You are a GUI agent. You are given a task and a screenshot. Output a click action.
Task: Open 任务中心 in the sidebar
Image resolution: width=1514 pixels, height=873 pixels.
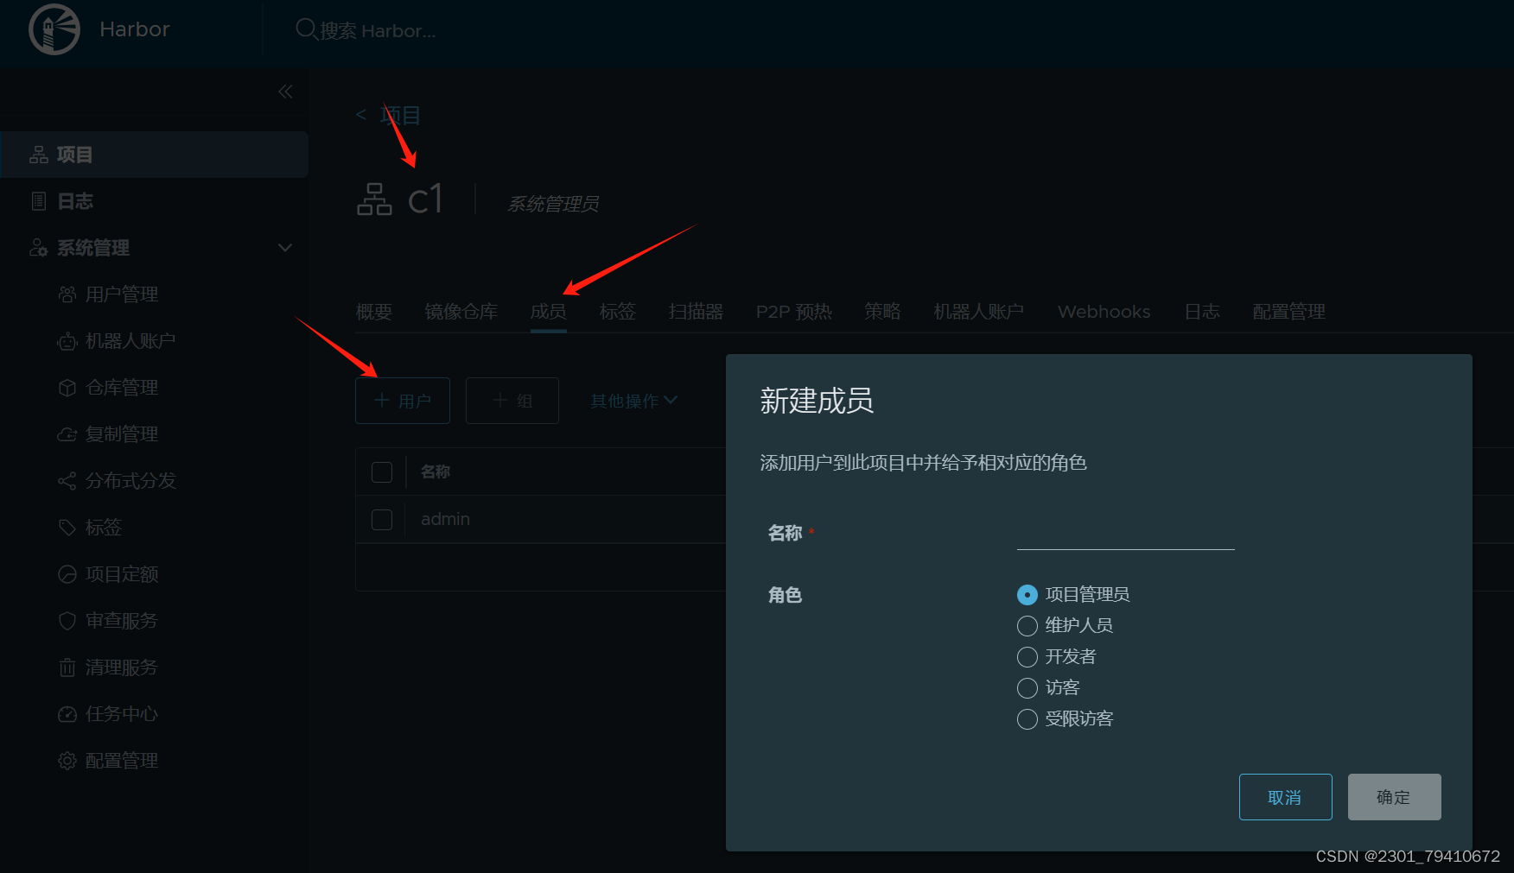click(x=122, y=714)
